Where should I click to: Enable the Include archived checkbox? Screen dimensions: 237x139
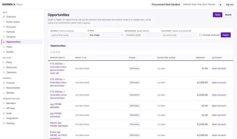[201, 35]
